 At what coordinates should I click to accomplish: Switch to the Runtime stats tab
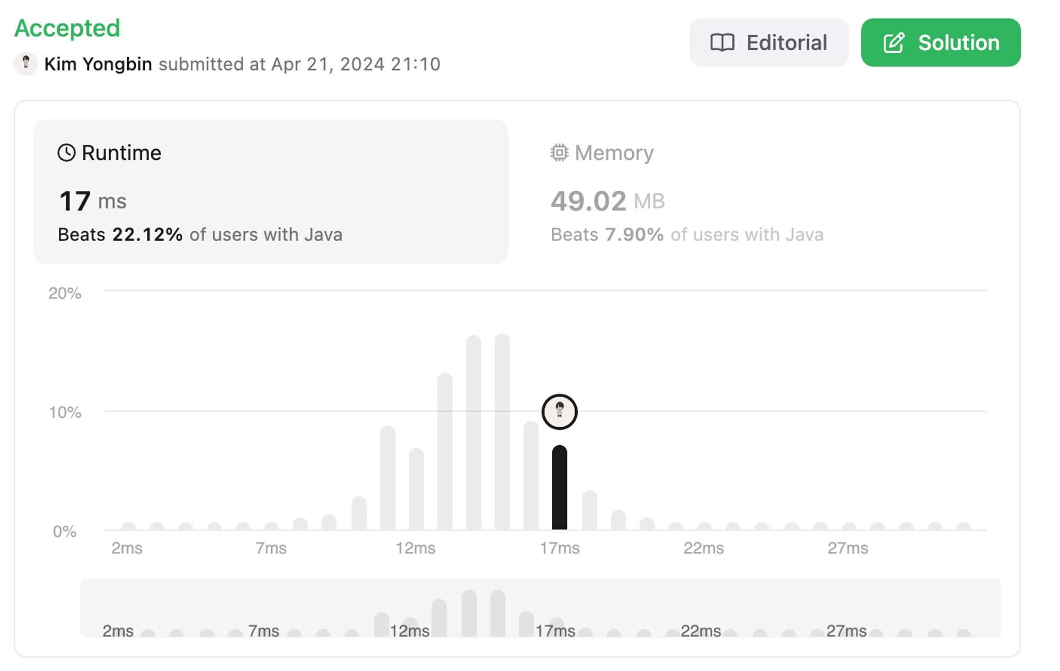[x=271, y=191]
